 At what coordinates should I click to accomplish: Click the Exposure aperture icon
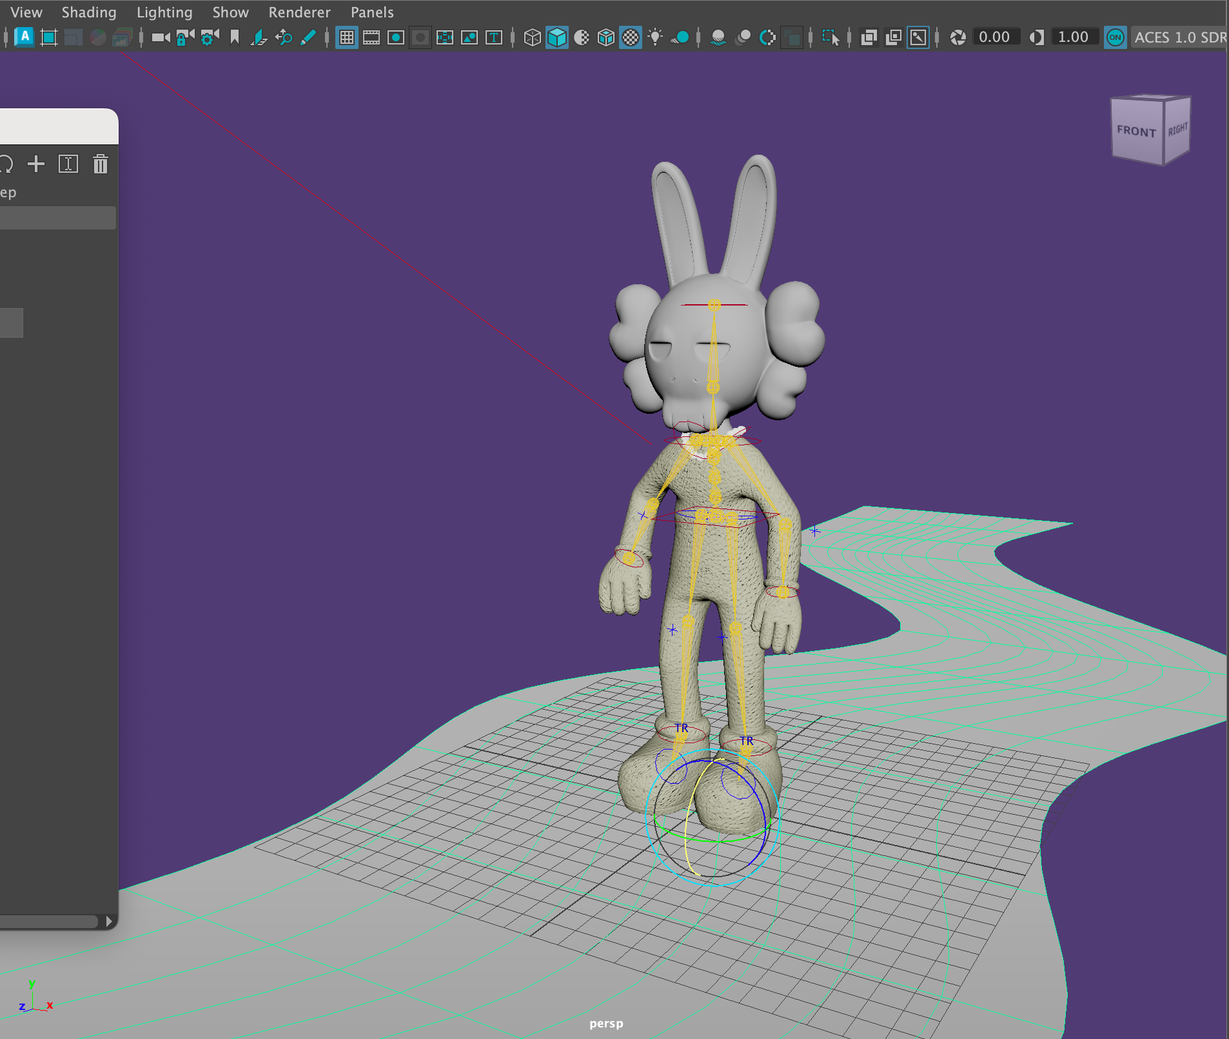coord(958,37)
